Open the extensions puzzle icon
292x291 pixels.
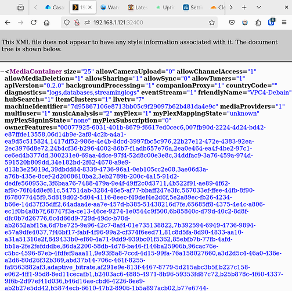click(x=258, y=23)
